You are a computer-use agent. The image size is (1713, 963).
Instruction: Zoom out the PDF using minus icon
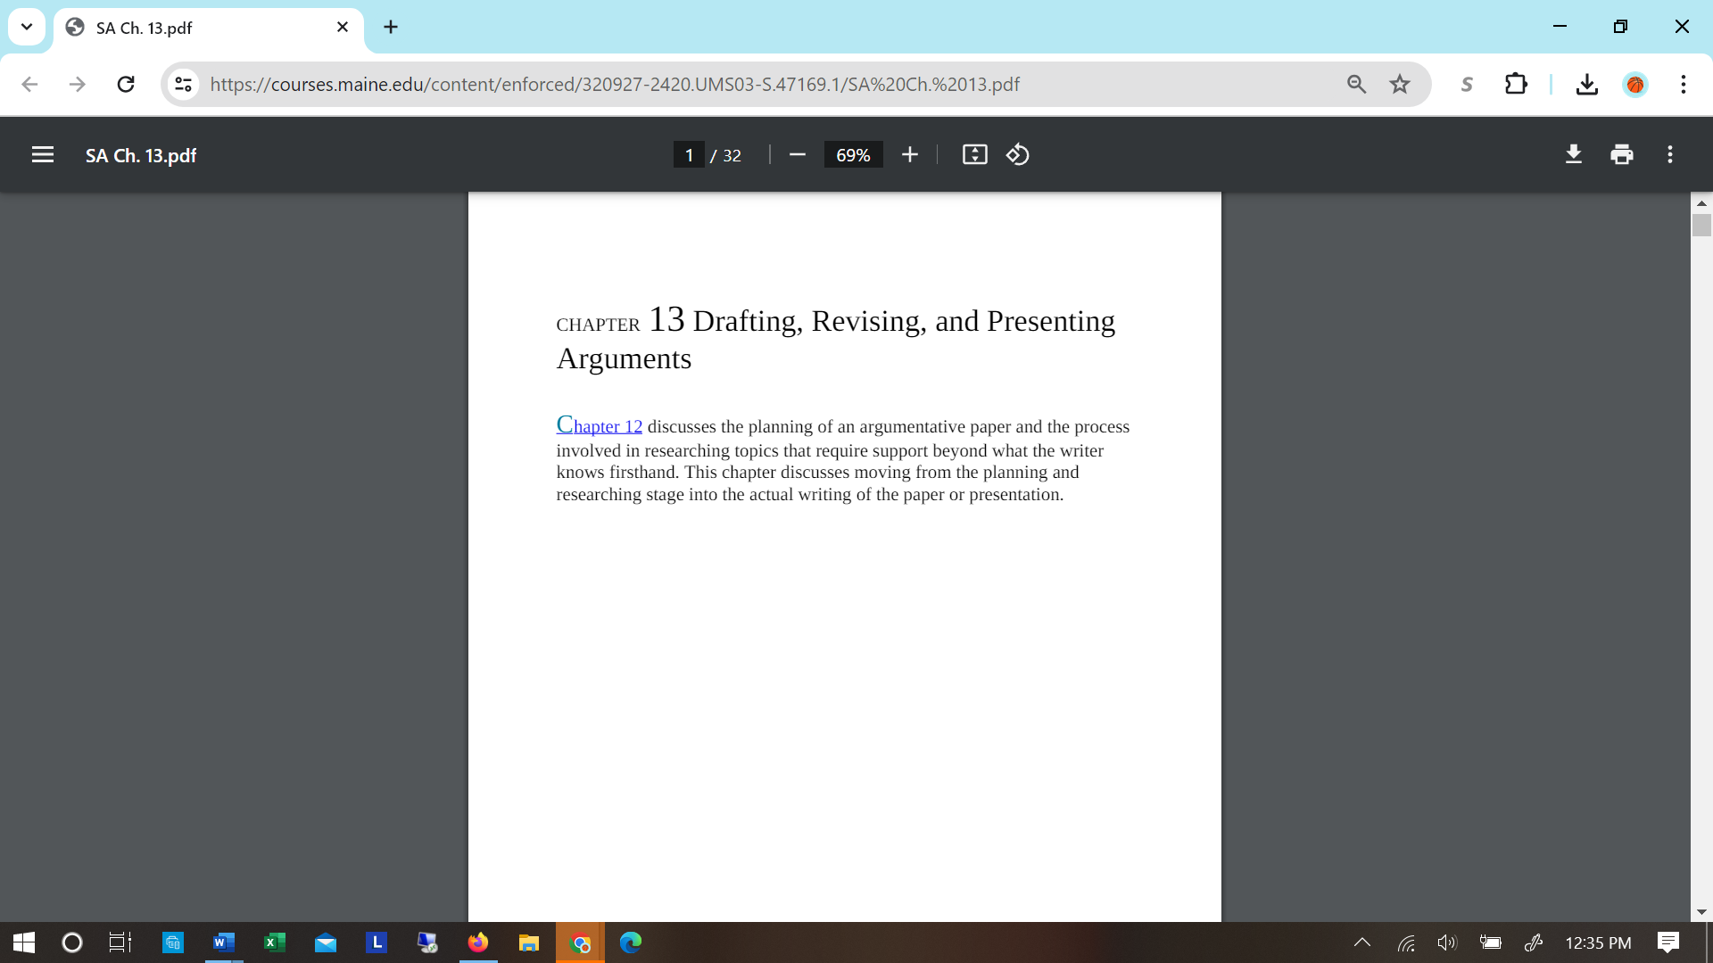tap(797, 154)
